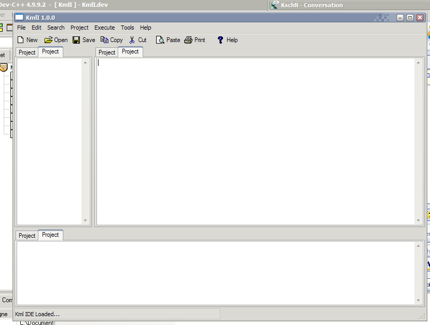This screenshot has width=430, height=325.
Task: Click the bottom panel scrollbar down arrow
Action: click(x=418, y=300)
